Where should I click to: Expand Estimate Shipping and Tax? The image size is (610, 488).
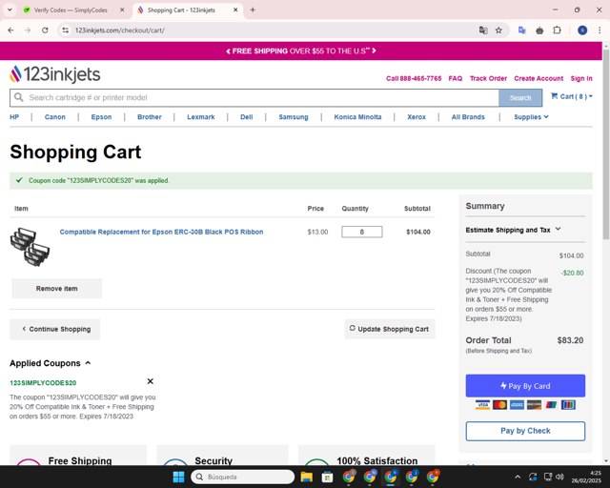click(513, 230)
